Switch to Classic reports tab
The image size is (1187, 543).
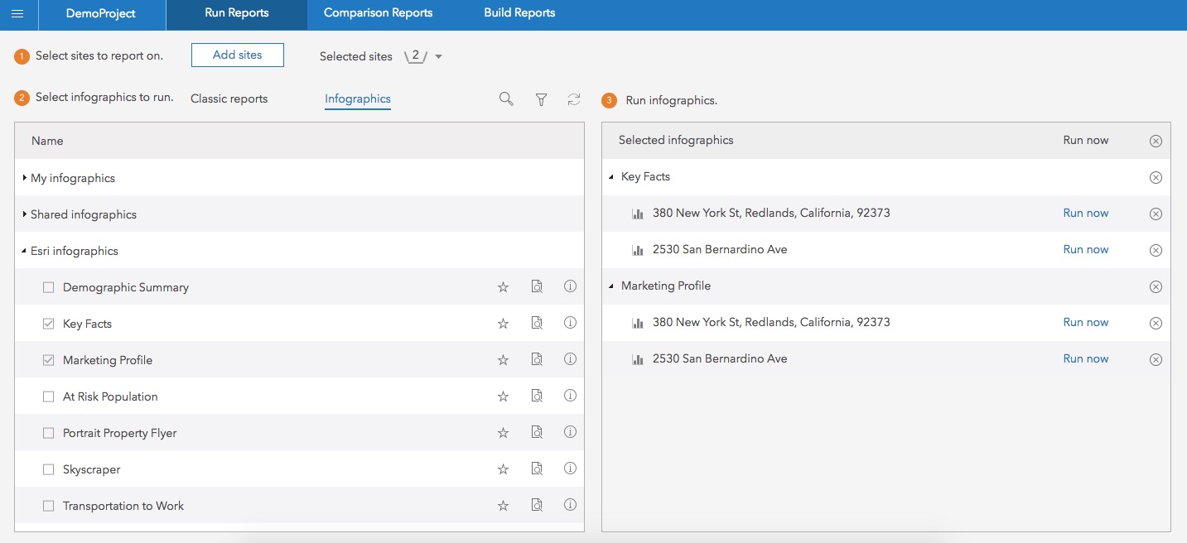[229, 99]
